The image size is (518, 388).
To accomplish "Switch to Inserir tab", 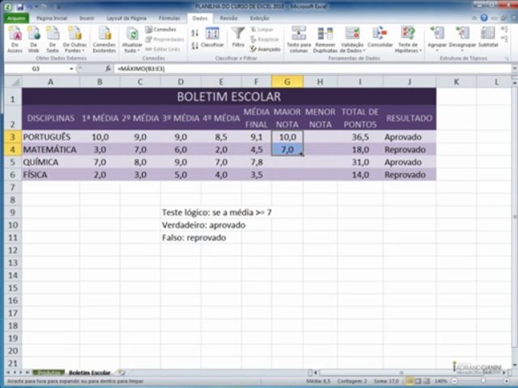I will tap(87, 18).
